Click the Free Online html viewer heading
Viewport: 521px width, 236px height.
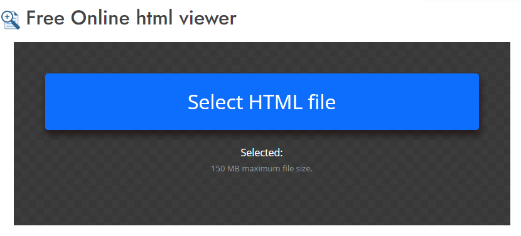(131, 18)
